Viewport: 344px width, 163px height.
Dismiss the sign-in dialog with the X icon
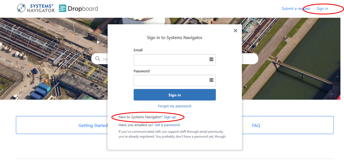point(235,31)
